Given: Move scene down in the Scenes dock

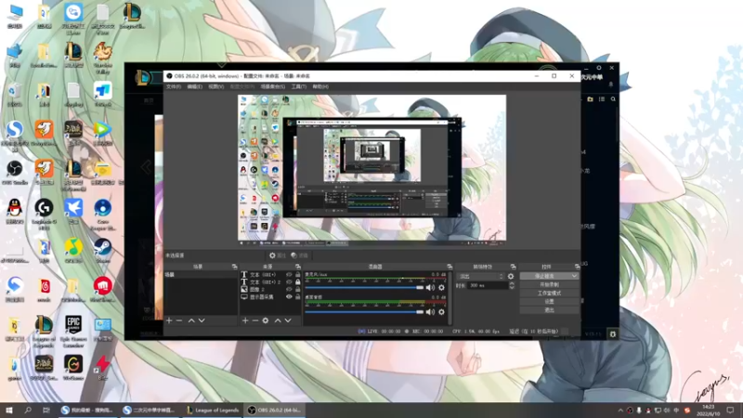Looking at the screenshot, I should (202, 320).
